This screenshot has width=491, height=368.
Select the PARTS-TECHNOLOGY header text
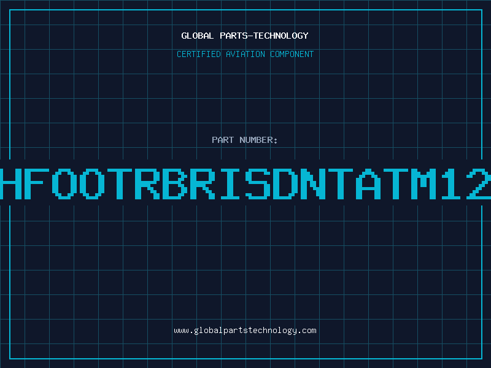[264, 36]
